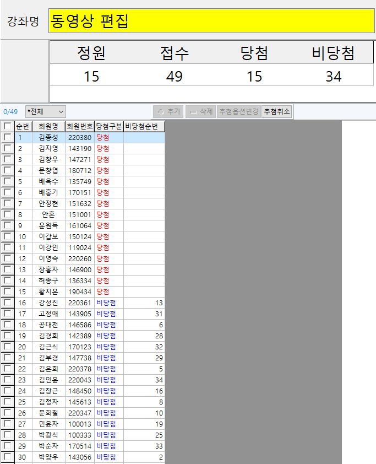Select member name 이강인
The width and height of the screenshot is (376, 464).
48,247
